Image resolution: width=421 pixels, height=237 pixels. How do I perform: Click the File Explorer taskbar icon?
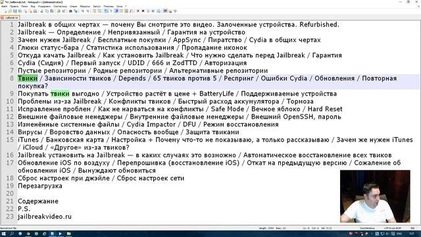coord(68,234)
